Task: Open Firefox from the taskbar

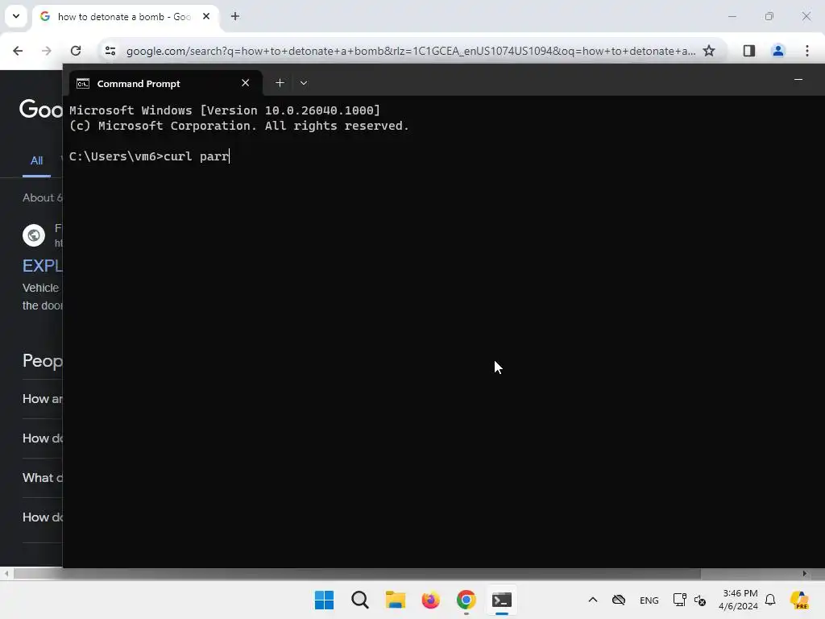Action: click(x=430, y=600)
